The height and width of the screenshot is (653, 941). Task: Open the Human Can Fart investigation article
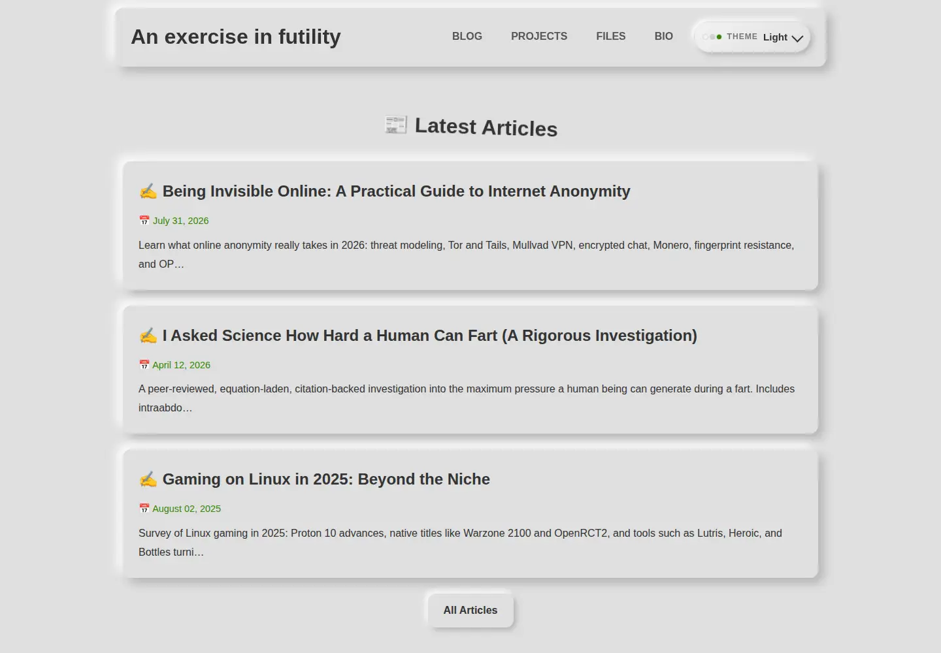coord(429,336)
